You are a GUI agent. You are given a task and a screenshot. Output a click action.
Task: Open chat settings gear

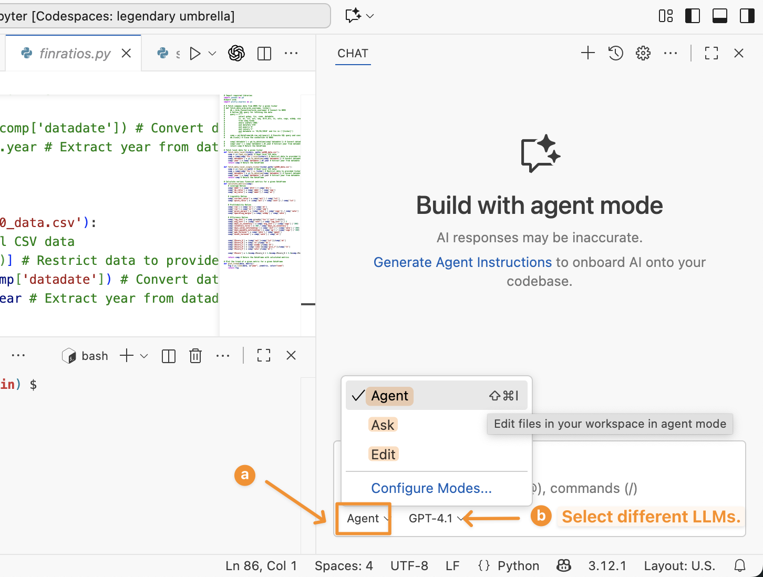643,53
